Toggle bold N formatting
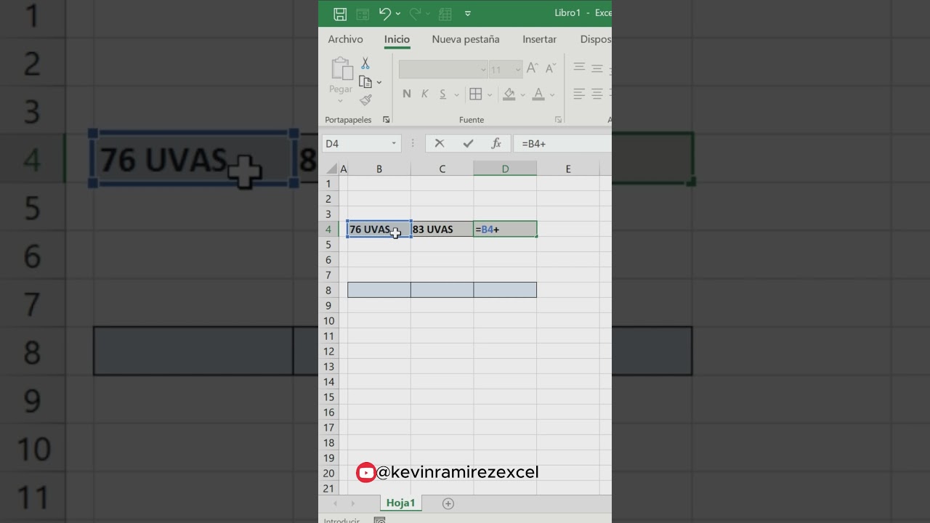The height and width of the screenshot is (523, 930). 406,94
